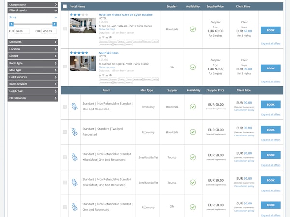290x217 pixels.
Task: Collapse the Price filter chevron
Action: pos(56,17)
